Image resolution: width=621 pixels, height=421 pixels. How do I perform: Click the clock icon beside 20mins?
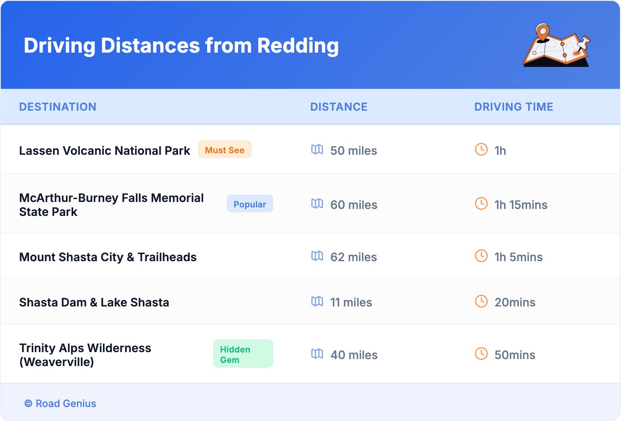(x=481, y=301)
